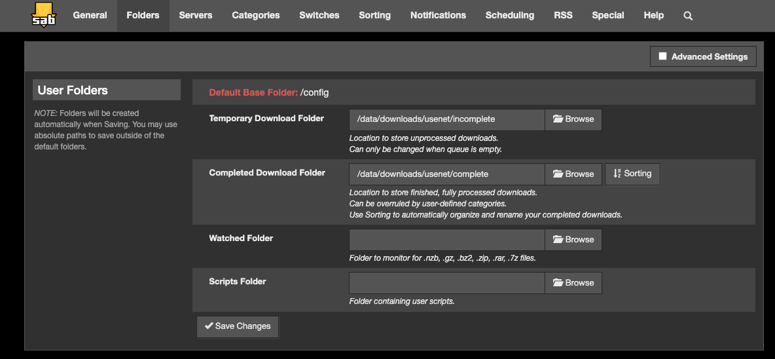Click the Watched Folder input field
This screenshot has height=359, width=775.
tap(447, 240)
